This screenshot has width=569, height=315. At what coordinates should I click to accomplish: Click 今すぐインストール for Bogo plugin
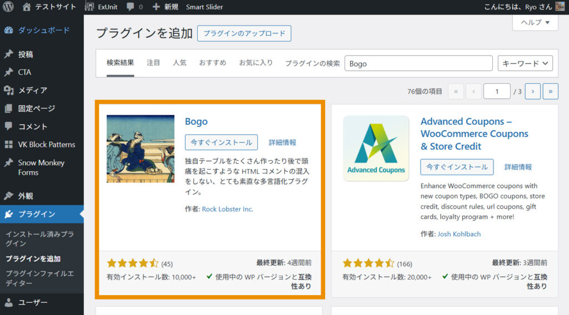(221, 143)
